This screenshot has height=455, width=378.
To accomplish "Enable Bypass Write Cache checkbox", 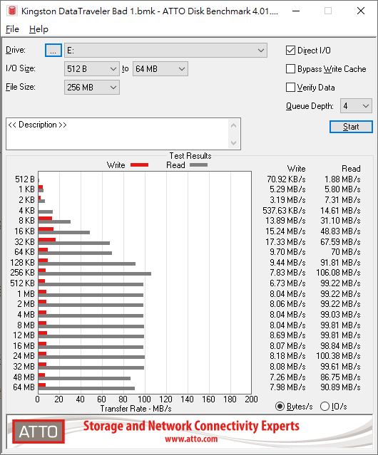I will tap(290, 69).
